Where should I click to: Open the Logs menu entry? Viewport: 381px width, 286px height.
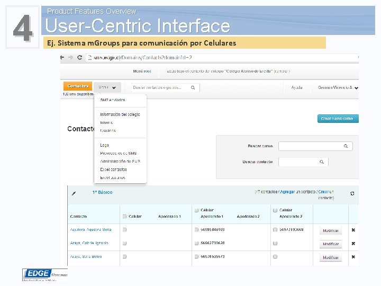point(104,145)
